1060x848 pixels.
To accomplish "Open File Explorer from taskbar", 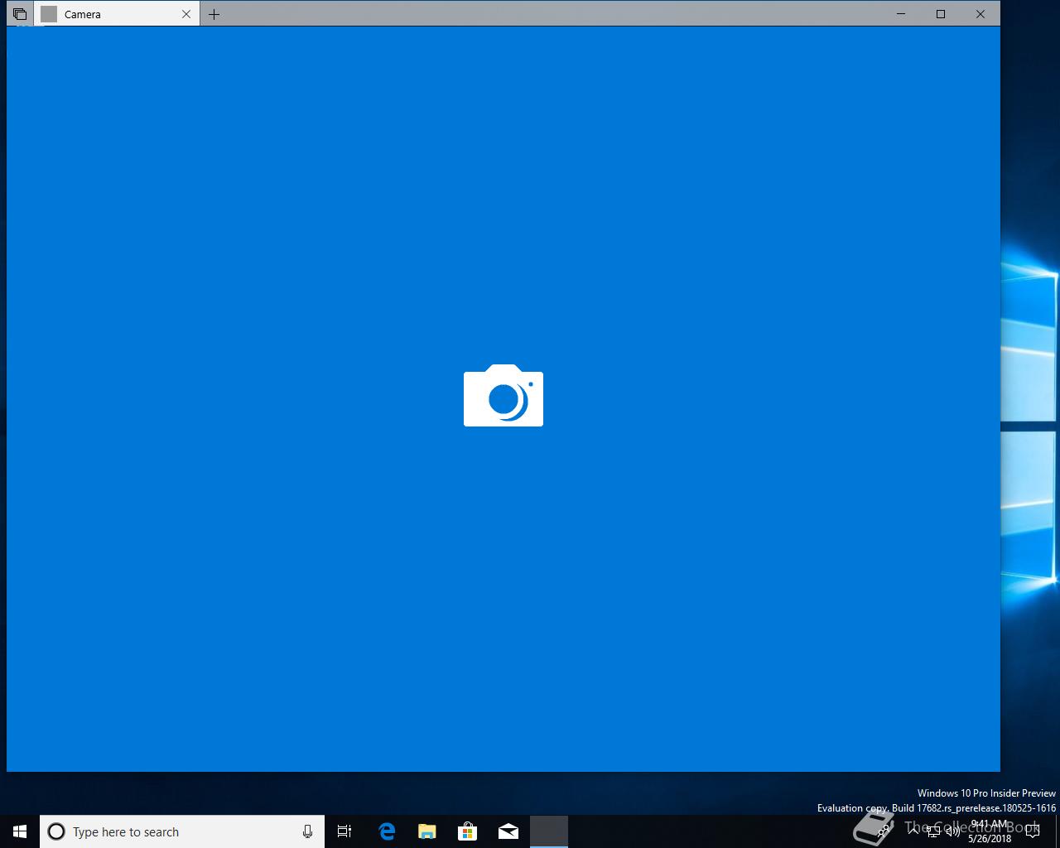I will [427, 831].
